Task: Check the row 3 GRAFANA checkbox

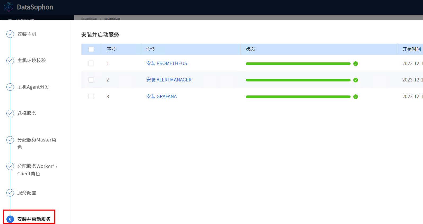Action: pos(91,97)
